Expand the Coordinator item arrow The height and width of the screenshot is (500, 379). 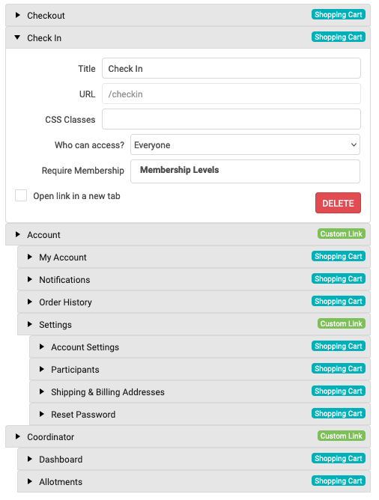pyautogui.click(x=18, y=436)
